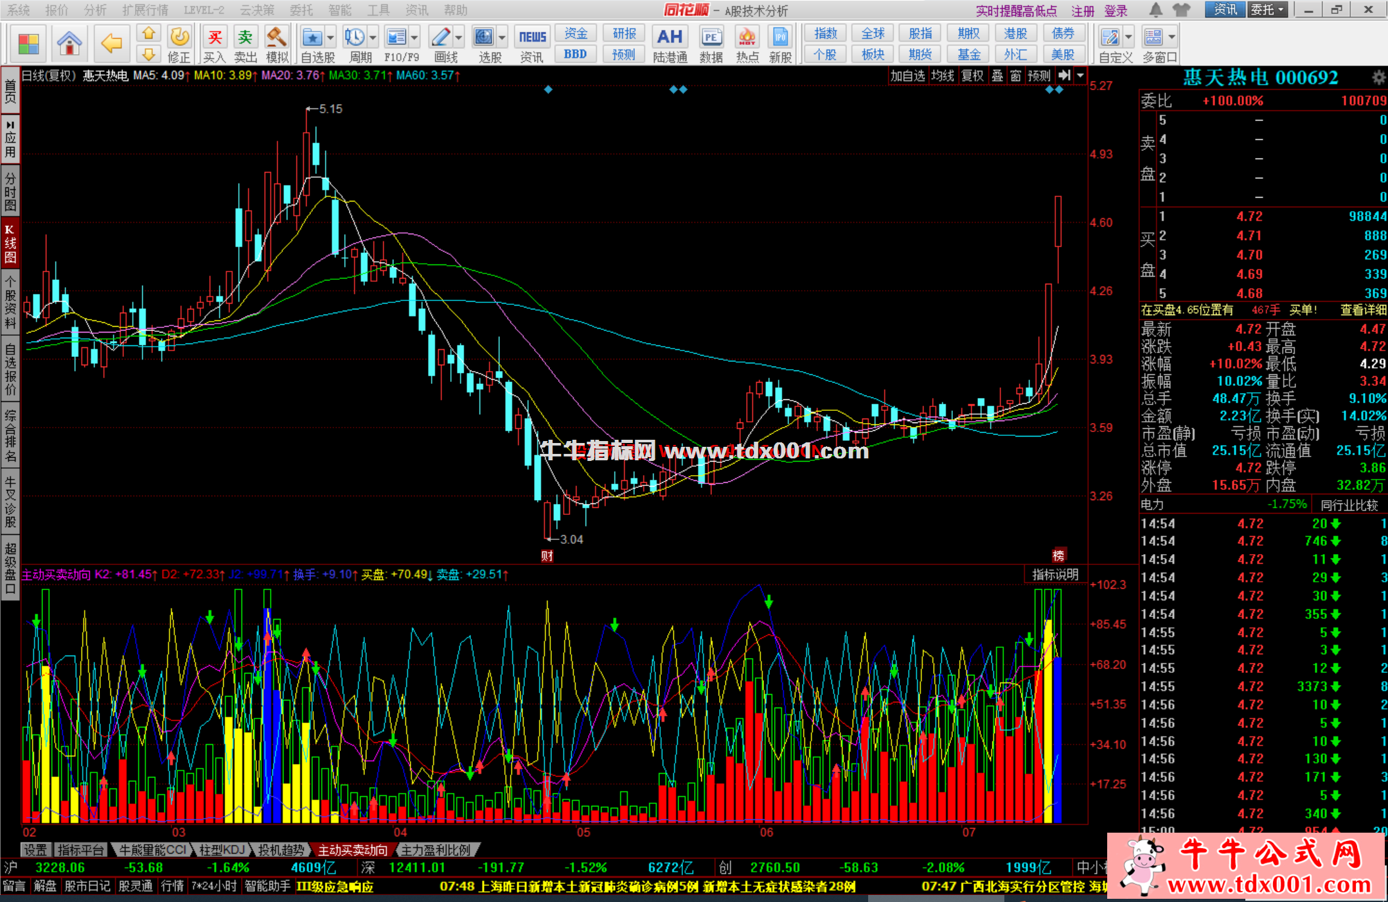
Task: Click the 财 marker on chart
Action: (x=547, y=555)
